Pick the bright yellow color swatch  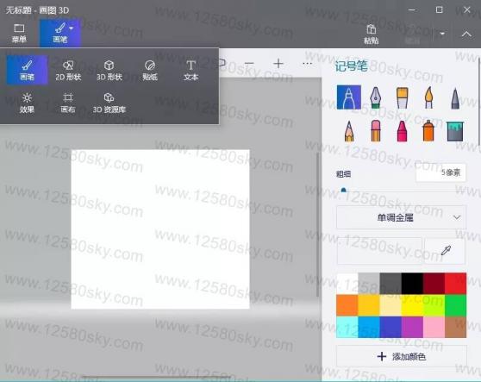(x=412, y=305)
